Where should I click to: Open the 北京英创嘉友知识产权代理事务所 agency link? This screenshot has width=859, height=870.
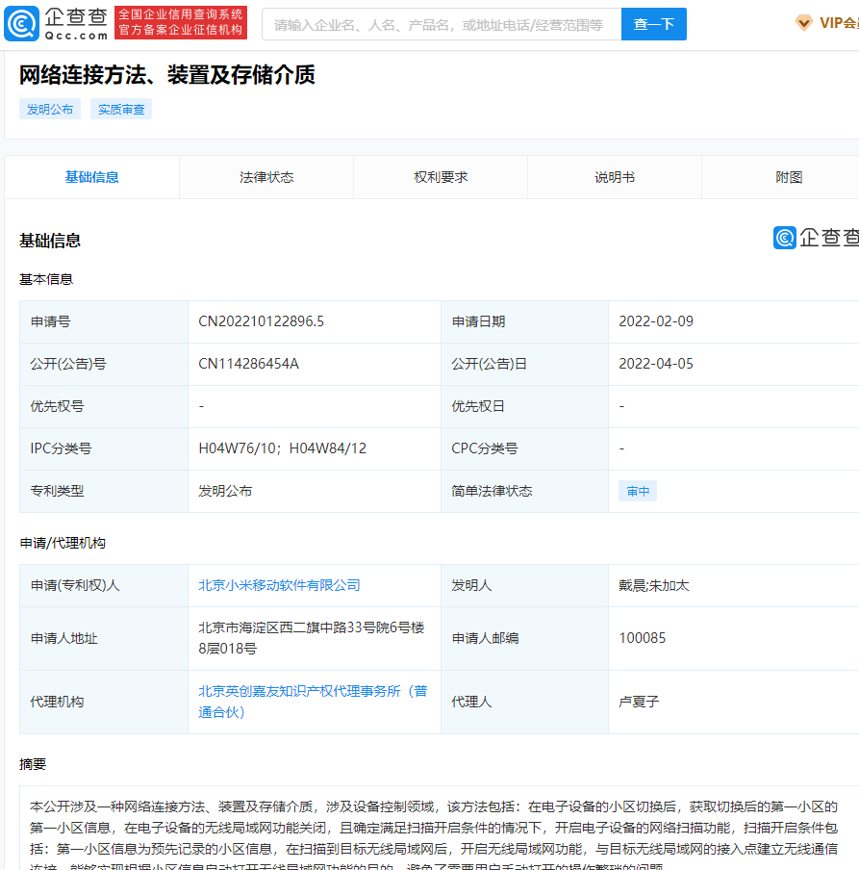point(313,691)
